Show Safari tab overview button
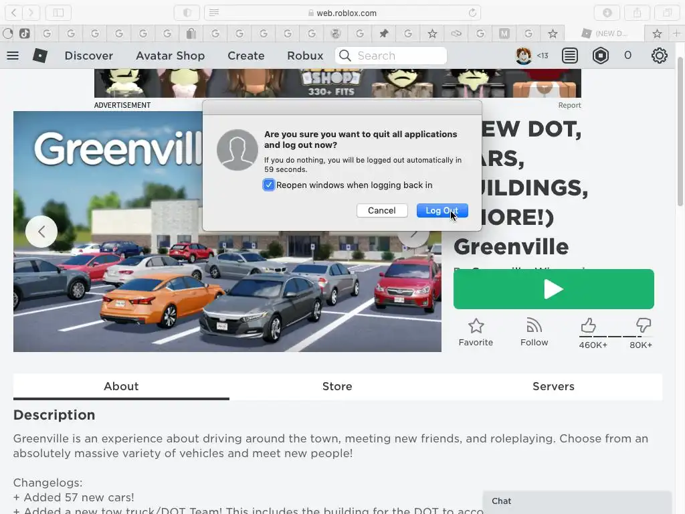This screenshot has height=514, width=685. tap(667, 13)
